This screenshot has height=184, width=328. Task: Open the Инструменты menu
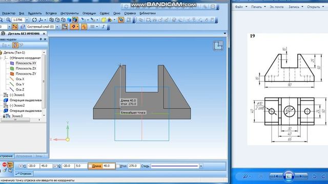click(70, 13)
